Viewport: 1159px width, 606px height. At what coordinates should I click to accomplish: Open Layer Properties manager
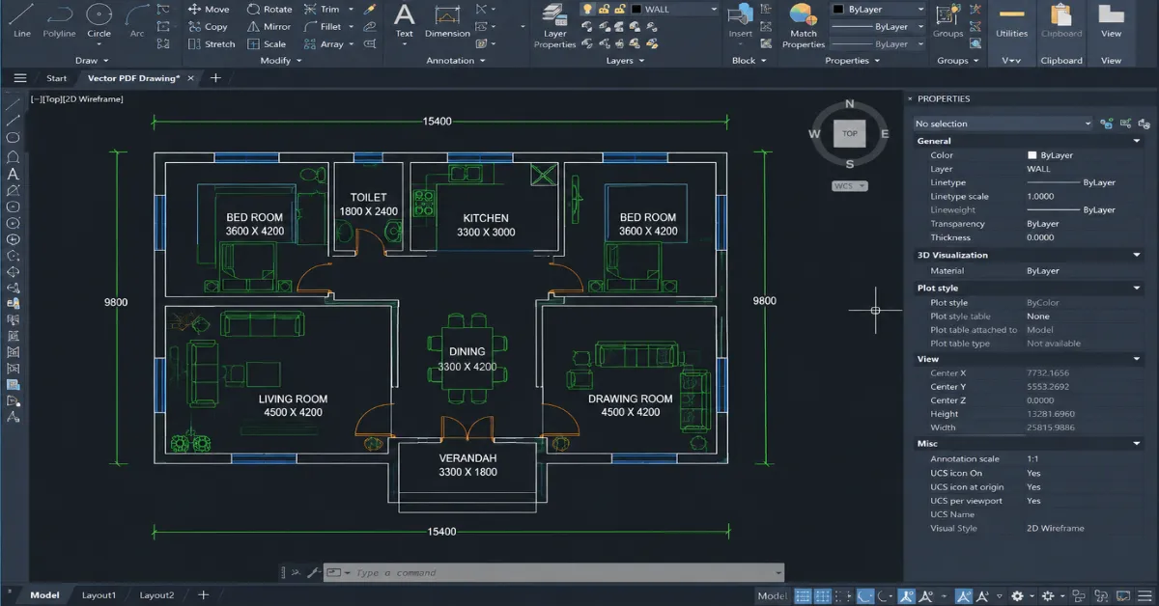click(x=554, y=25)
